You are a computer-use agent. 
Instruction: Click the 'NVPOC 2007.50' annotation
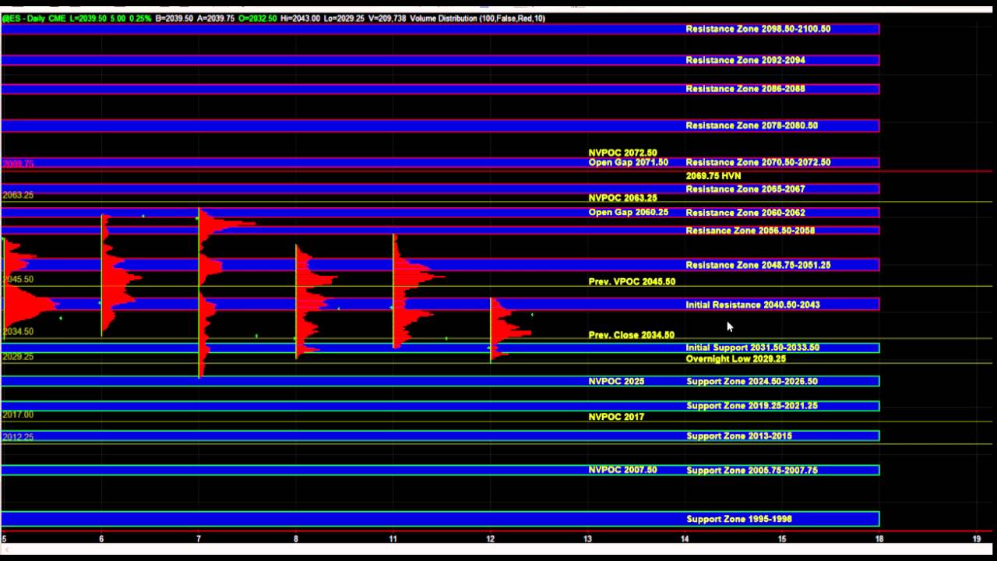coord(622,471)
